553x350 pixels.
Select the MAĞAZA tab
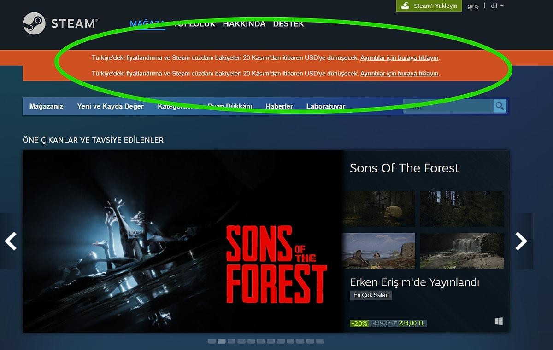[x=147, y=24]
